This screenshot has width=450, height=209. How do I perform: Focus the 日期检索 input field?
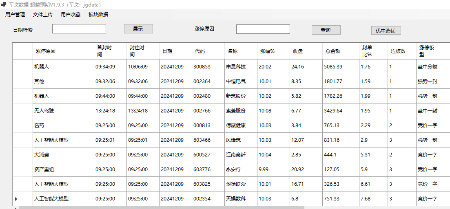coord(79,29)
